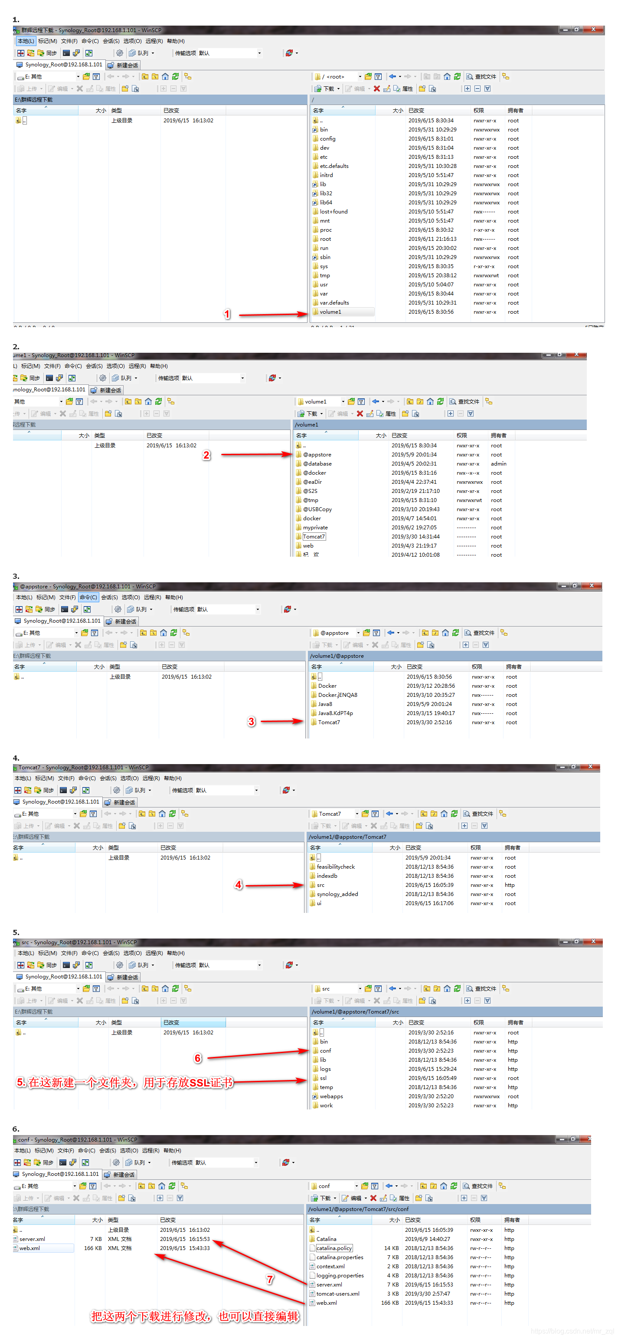Refresh remote panel in volume1 window
Screen dimensions: 618x1339
440,401
